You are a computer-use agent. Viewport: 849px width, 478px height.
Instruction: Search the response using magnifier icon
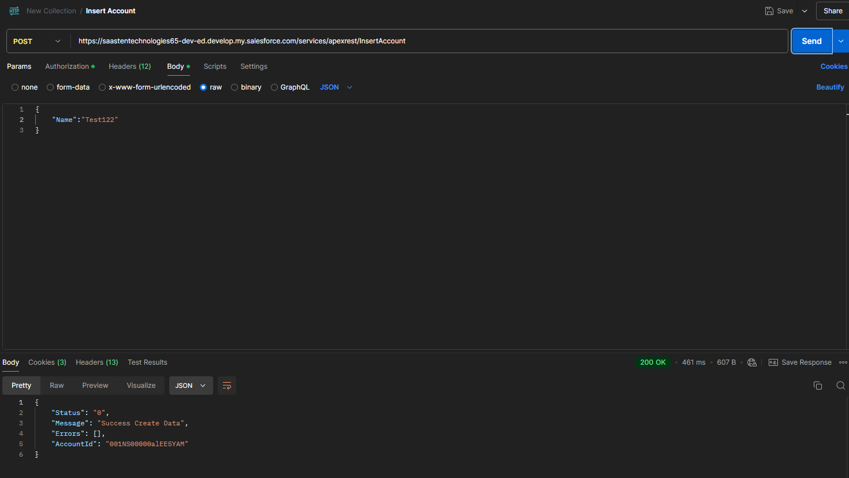(841, 386)
